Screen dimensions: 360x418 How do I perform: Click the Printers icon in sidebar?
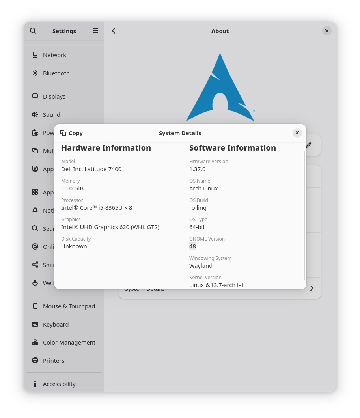pos(35,360)
